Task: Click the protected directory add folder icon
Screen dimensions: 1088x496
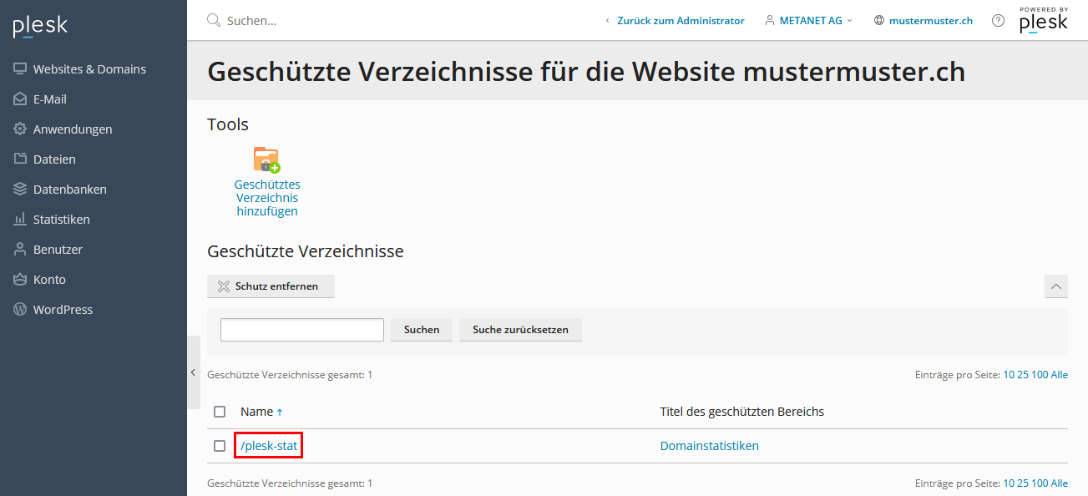Action: click(x=266, y=159)
